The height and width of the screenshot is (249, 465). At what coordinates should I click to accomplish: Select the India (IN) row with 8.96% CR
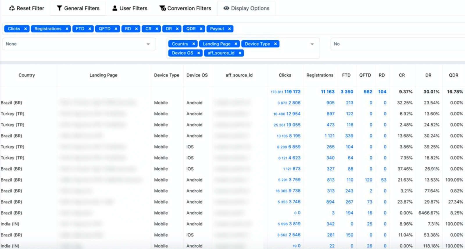[233, 224]
